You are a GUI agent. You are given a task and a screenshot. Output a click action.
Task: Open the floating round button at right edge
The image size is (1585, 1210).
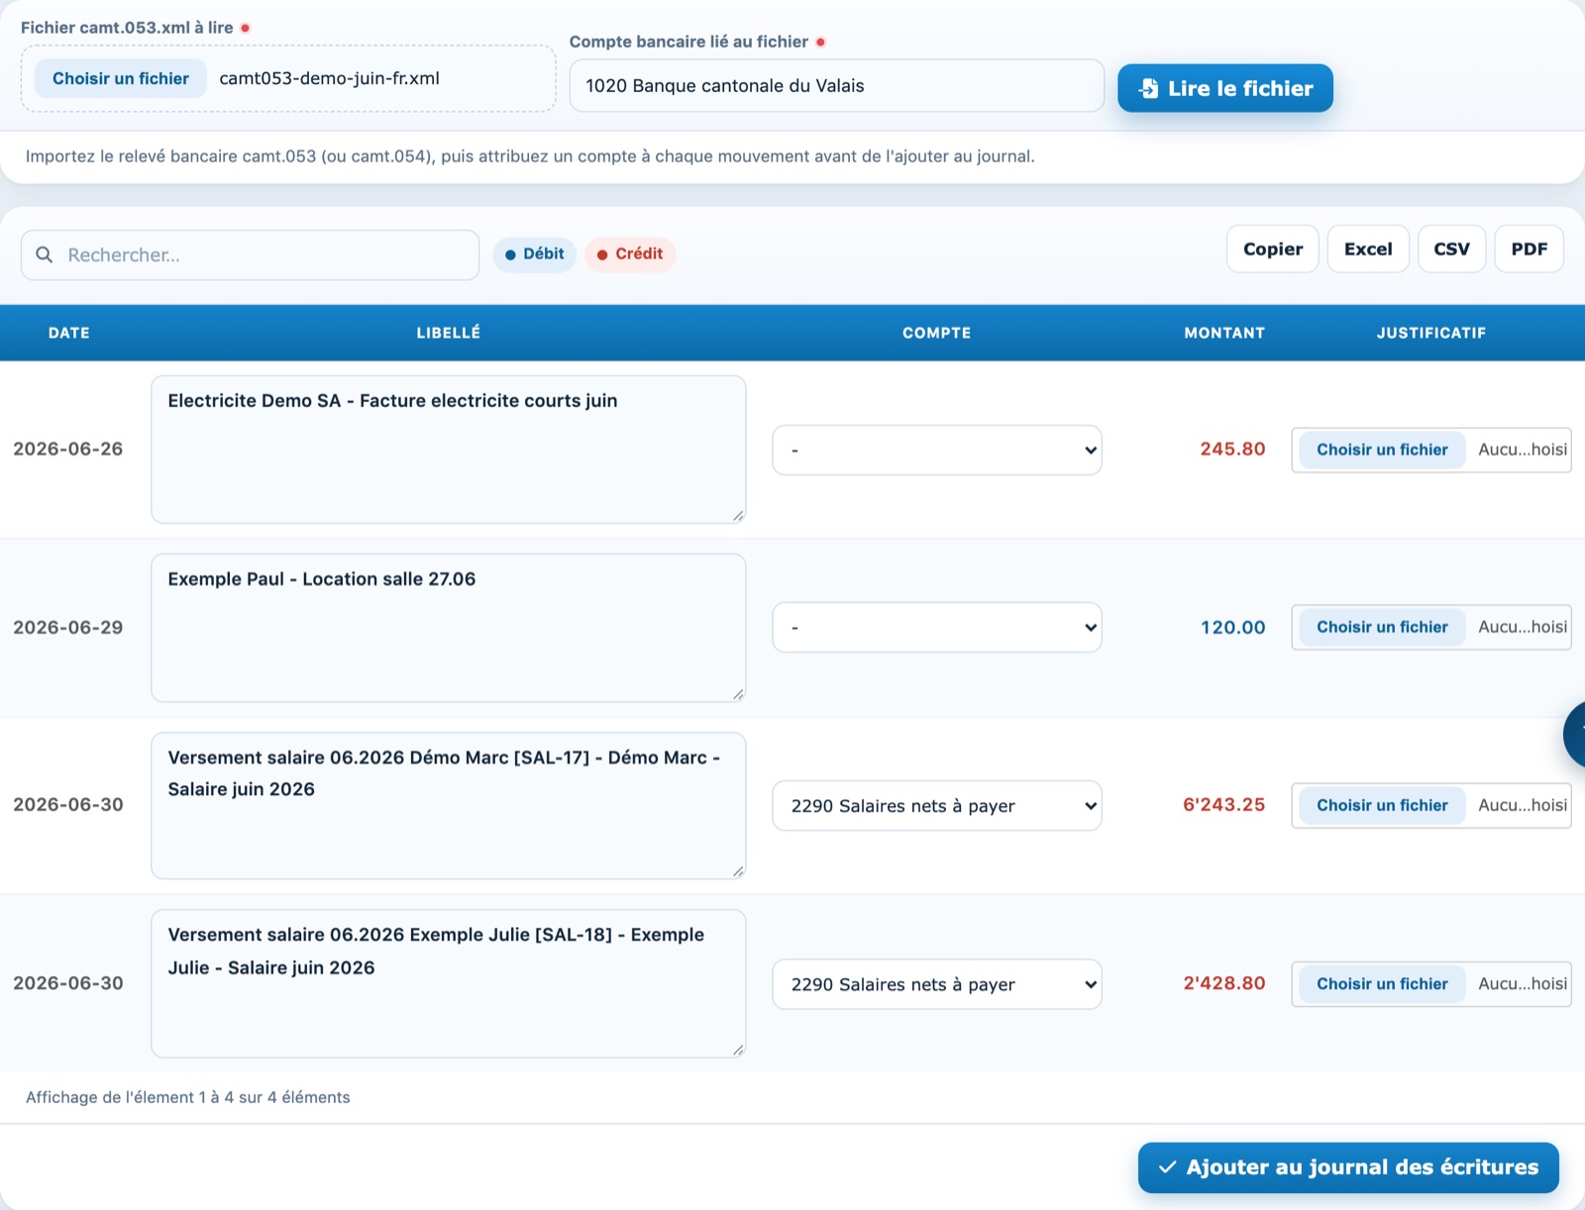coord(1575,735)
